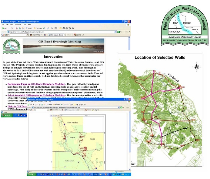The height and width of the screenshot is (179, 210).
Task: Open Tools menu in hydrologic modeling window
Action: [x=24, y=25]
